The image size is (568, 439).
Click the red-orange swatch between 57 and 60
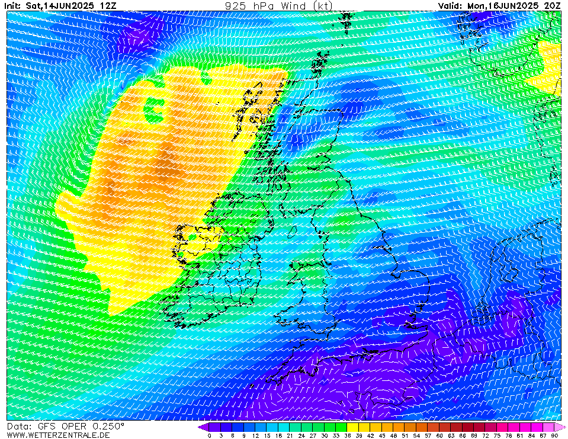[x=433, y=427]
